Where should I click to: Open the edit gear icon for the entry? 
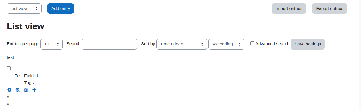coord(9,90)
